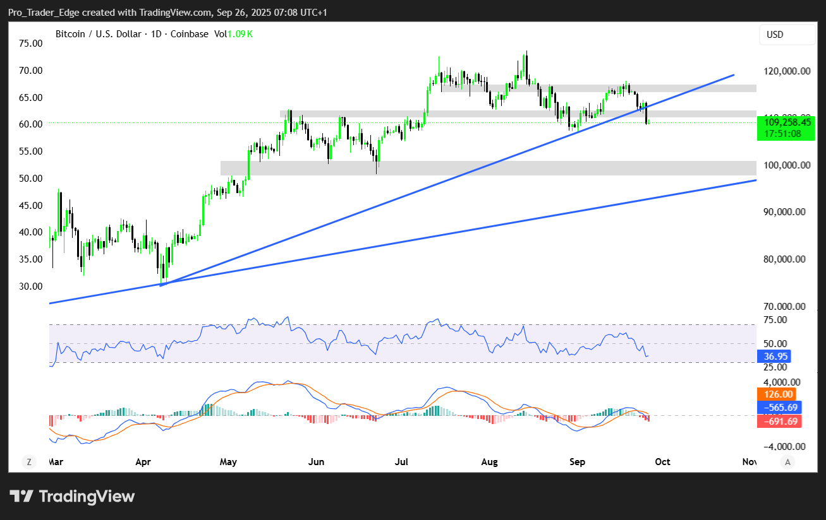Click the 120,000.00 price axis label

tap(787, 71)
